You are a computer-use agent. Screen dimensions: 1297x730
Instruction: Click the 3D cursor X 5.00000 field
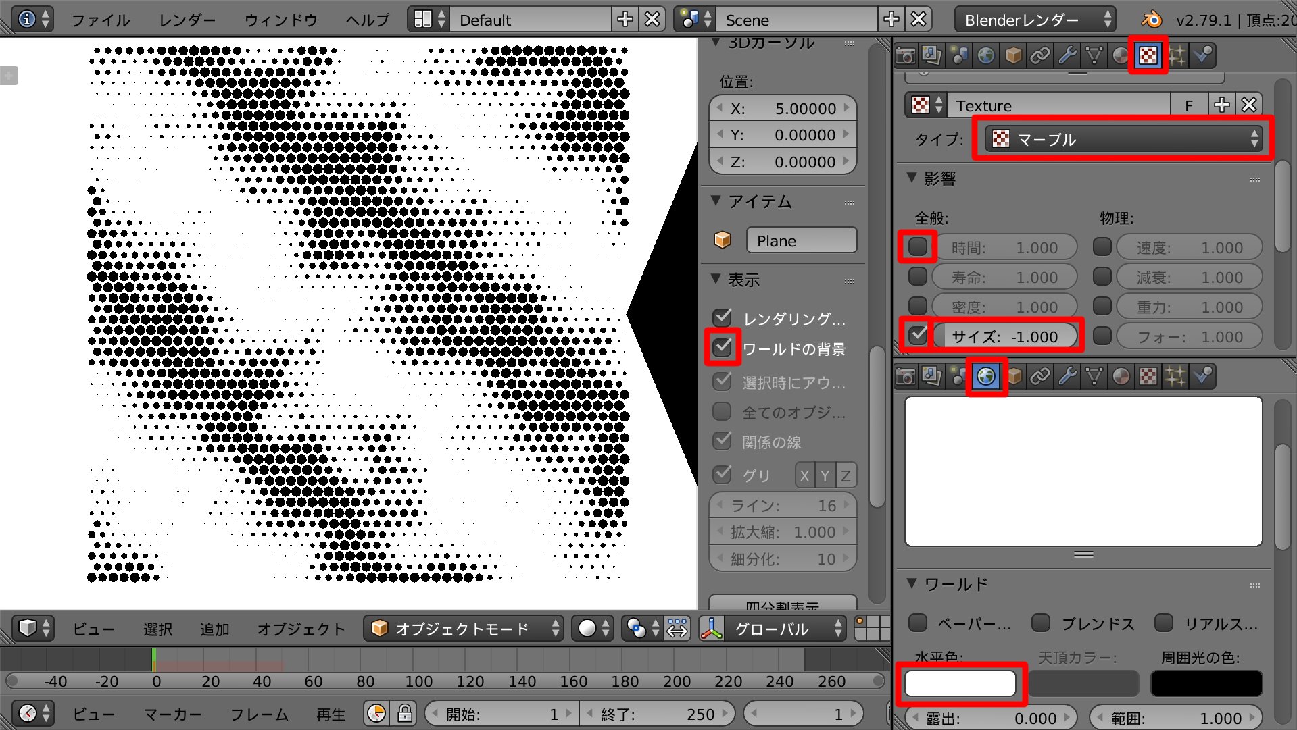783,108
